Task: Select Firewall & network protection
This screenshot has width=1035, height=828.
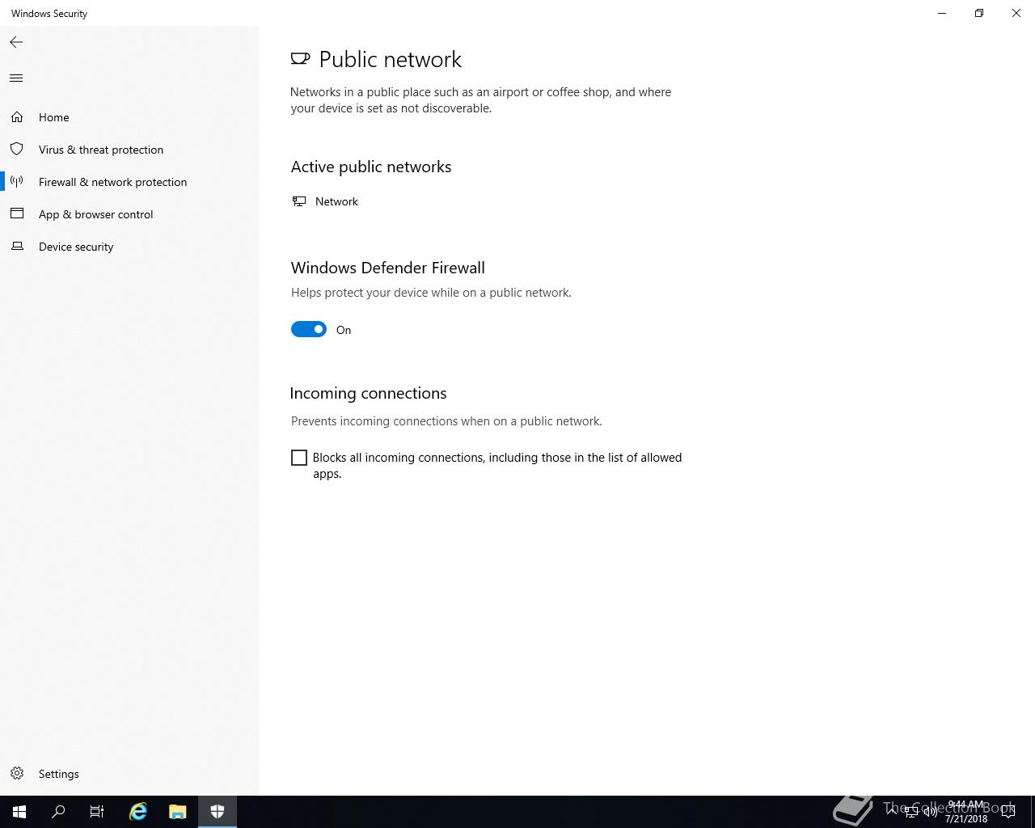Action: click(129, 182)
